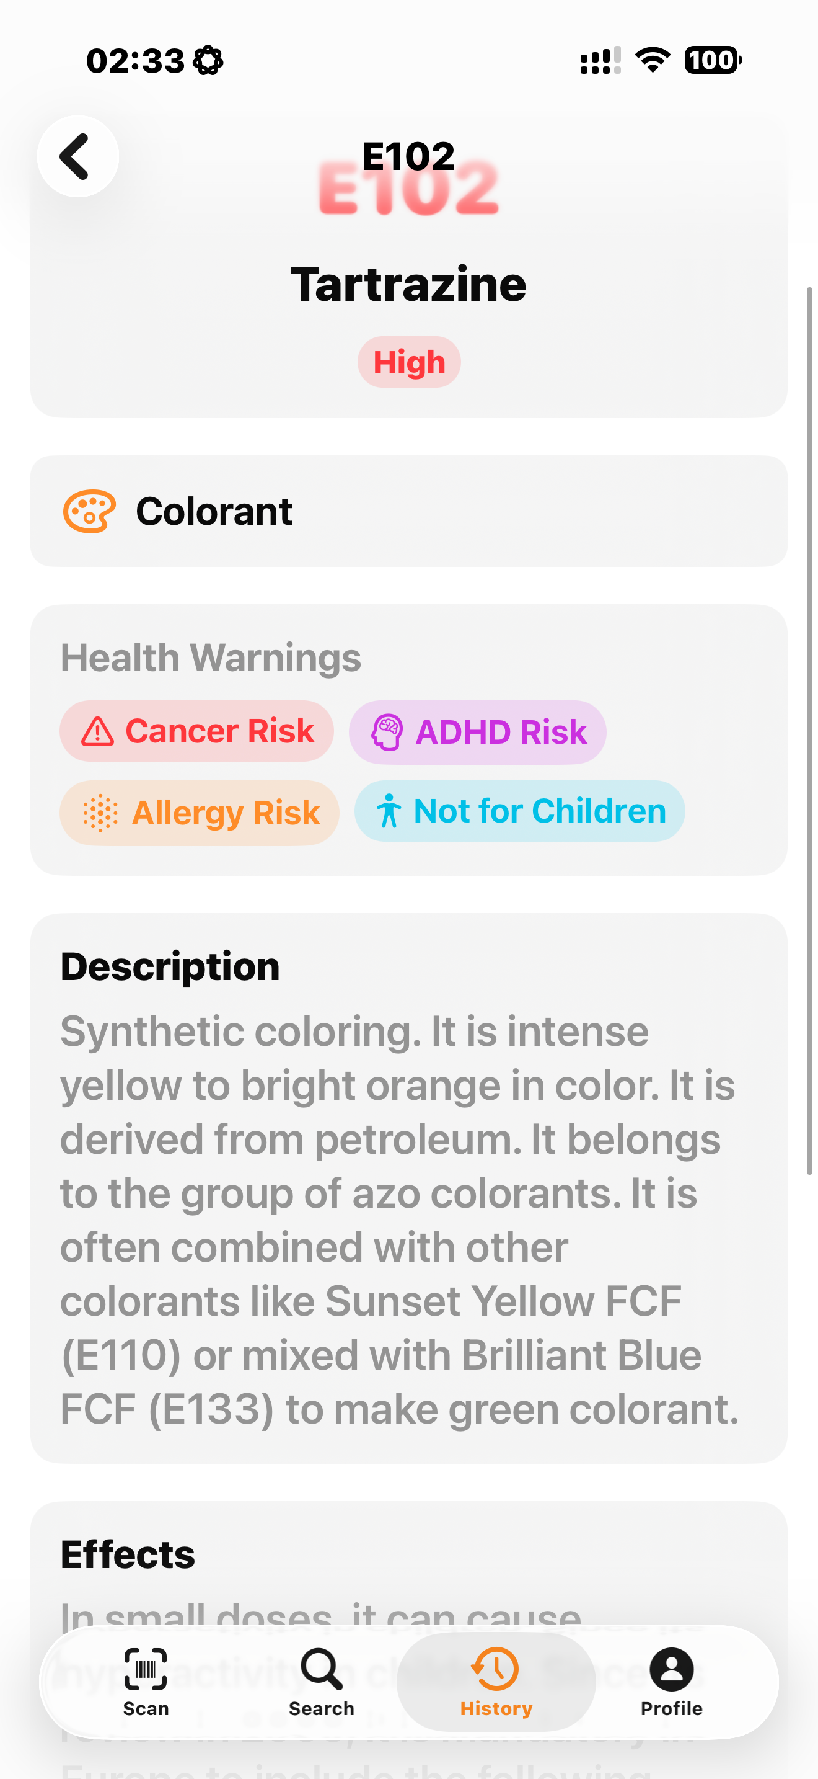The image size is (818, 1779).
Task: Select the ADHD Risk tag
Action: point(477,732)
